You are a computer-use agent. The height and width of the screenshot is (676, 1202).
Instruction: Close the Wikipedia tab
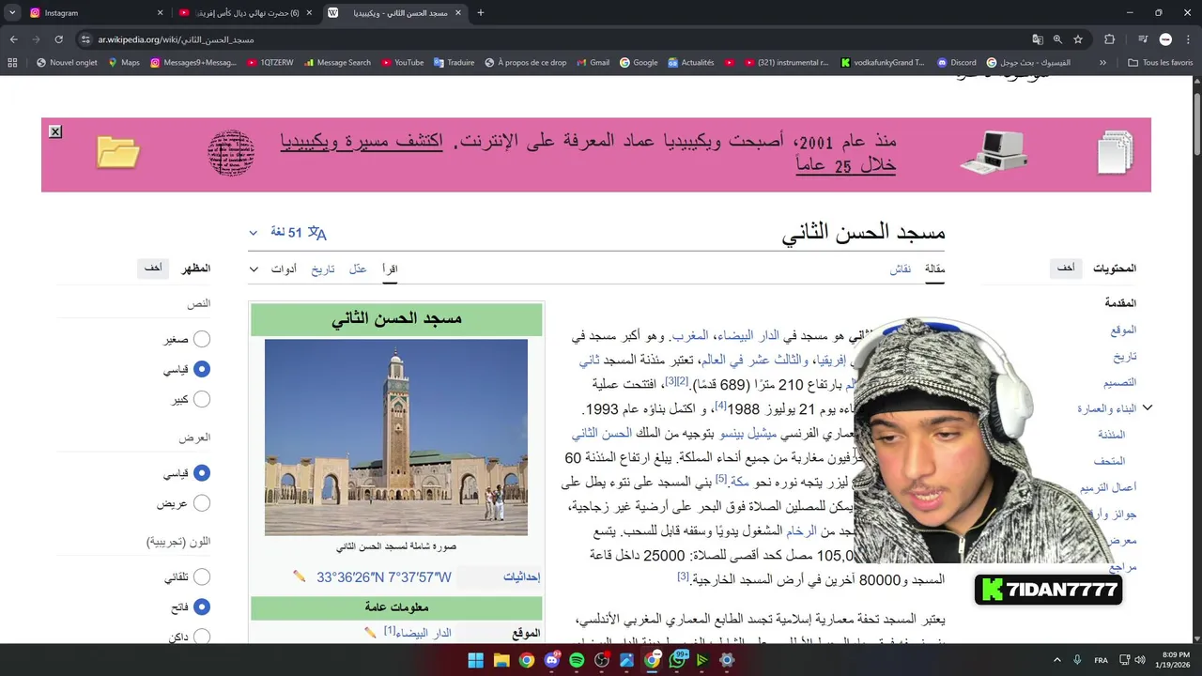pyautogui.click(x=458, y=13)
